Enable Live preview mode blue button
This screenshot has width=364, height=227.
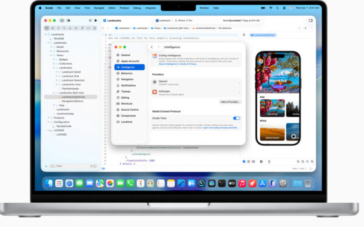244,162
